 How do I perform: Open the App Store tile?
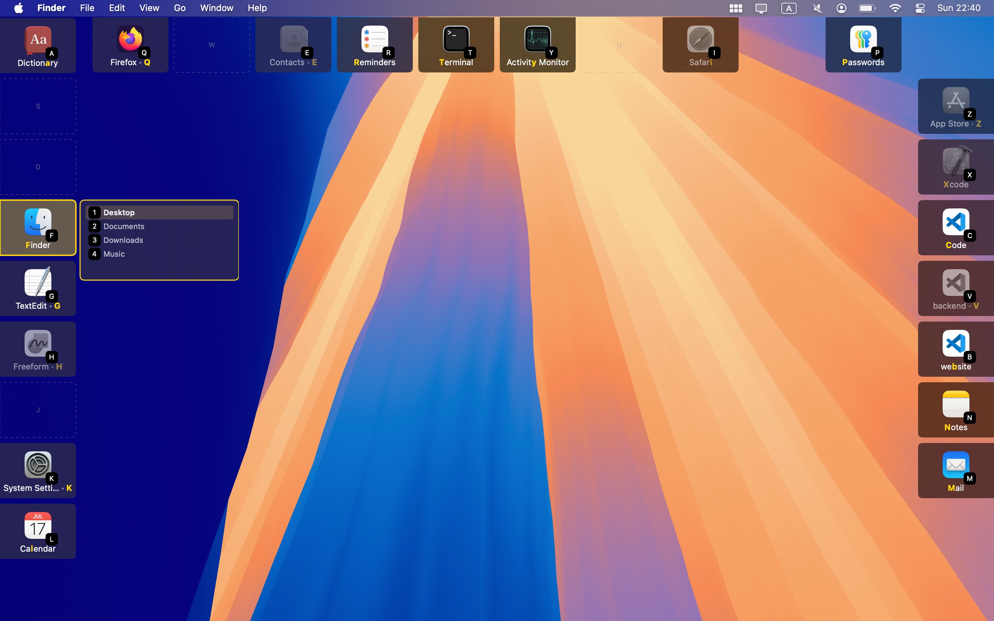coord(956,106)
